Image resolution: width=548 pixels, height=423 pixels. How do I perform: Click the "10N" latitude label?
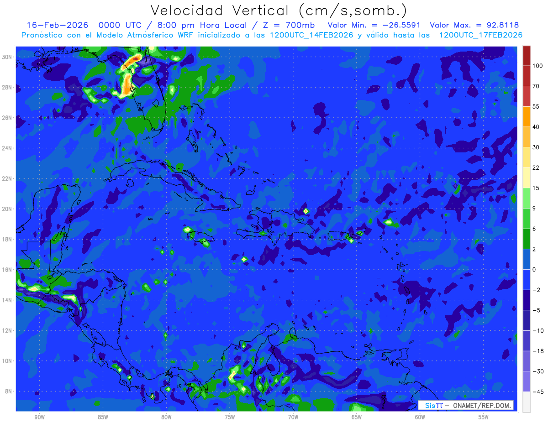(7, 361)
